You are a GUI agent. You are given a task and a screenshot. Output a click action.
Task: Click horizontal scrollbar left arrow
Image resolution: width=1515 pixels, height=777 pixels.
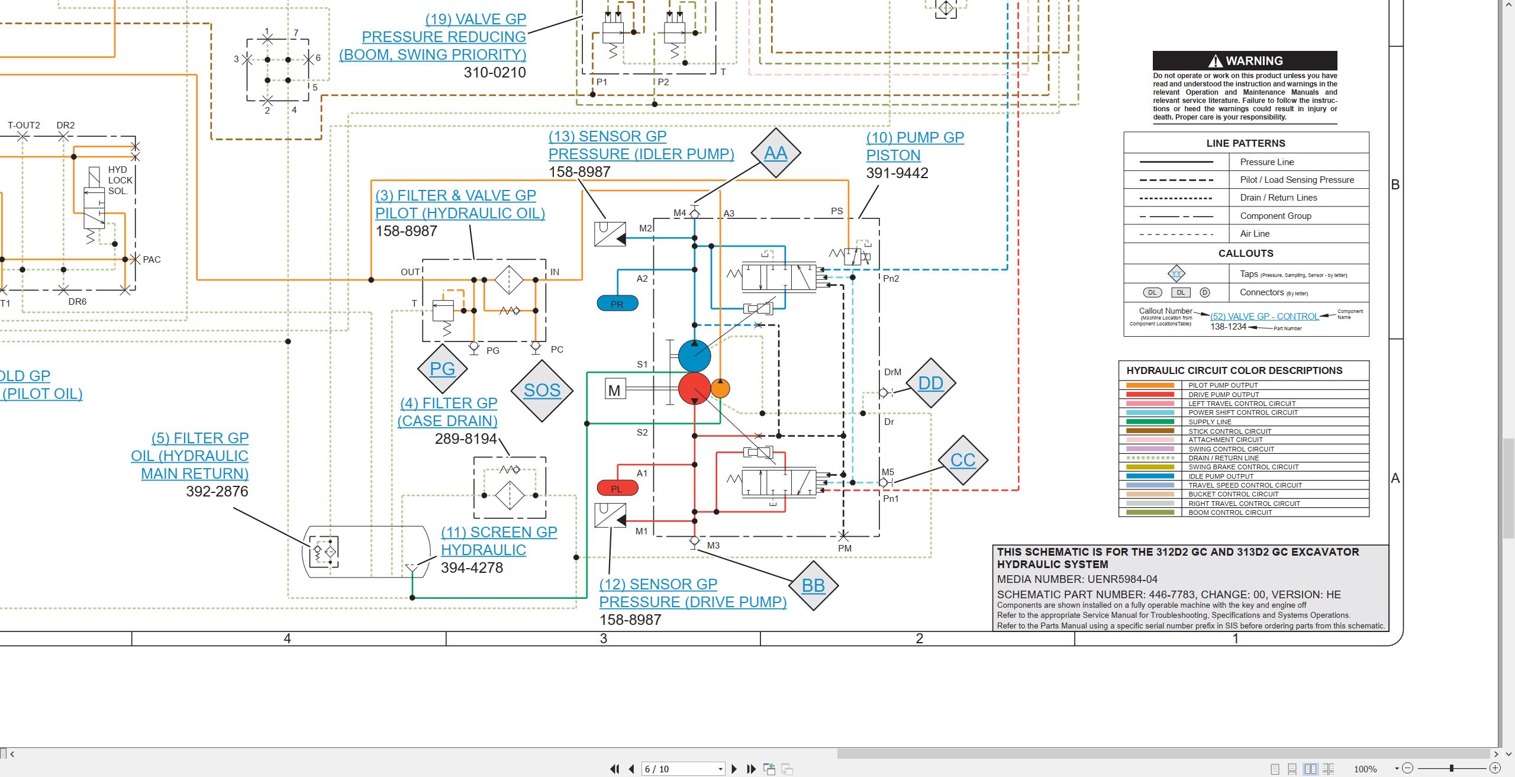(x=12, y=754)
